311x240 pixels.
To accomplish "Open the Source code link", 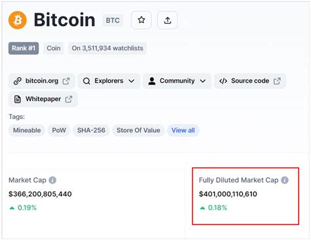I will pyautogui.click(x=250, y=81).
